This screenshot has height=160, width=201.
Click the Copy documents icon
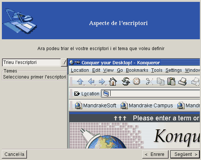pos(161,81)
